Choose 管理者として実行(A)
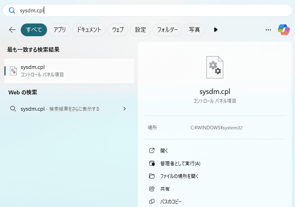This screenshot has height=207, width=295. (180, 164)
